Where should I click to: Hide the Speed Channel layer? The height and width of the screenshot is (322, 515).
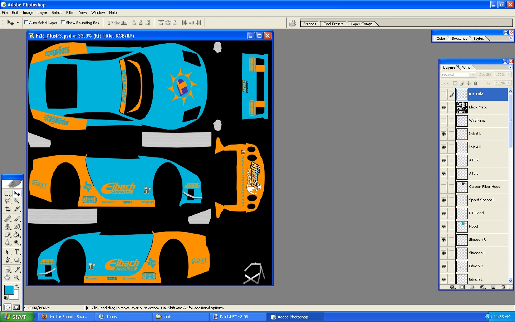[x=443, y=200]
